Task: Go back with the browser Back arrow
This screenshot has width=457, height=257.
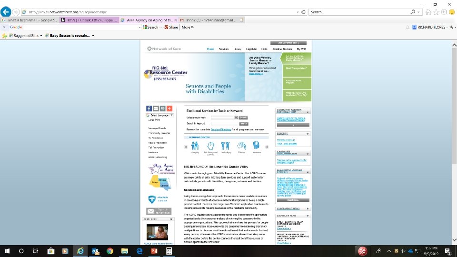Action: coord(6,11)
